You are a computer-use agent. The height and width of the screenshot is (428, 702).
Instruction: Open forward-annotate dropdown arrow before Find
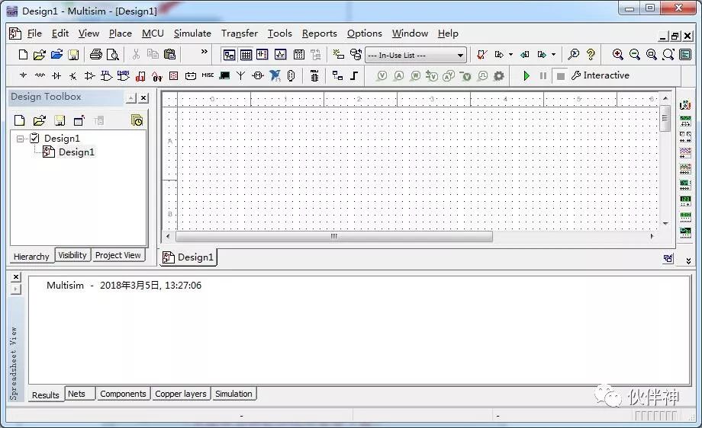click(554, 55)
